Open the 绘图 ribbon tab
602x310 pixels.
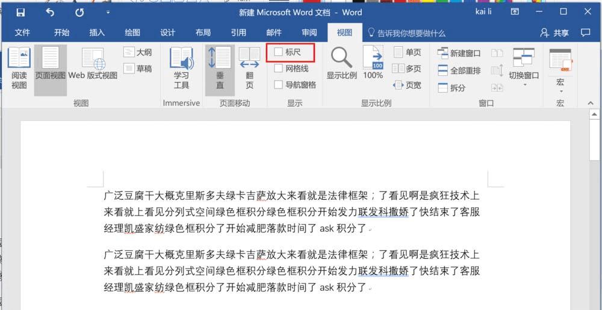(x=132, y=33)
